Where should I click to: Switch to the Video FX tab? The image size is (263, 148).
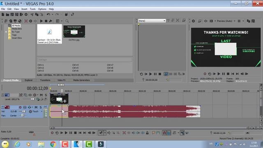[x=61, y=80]
